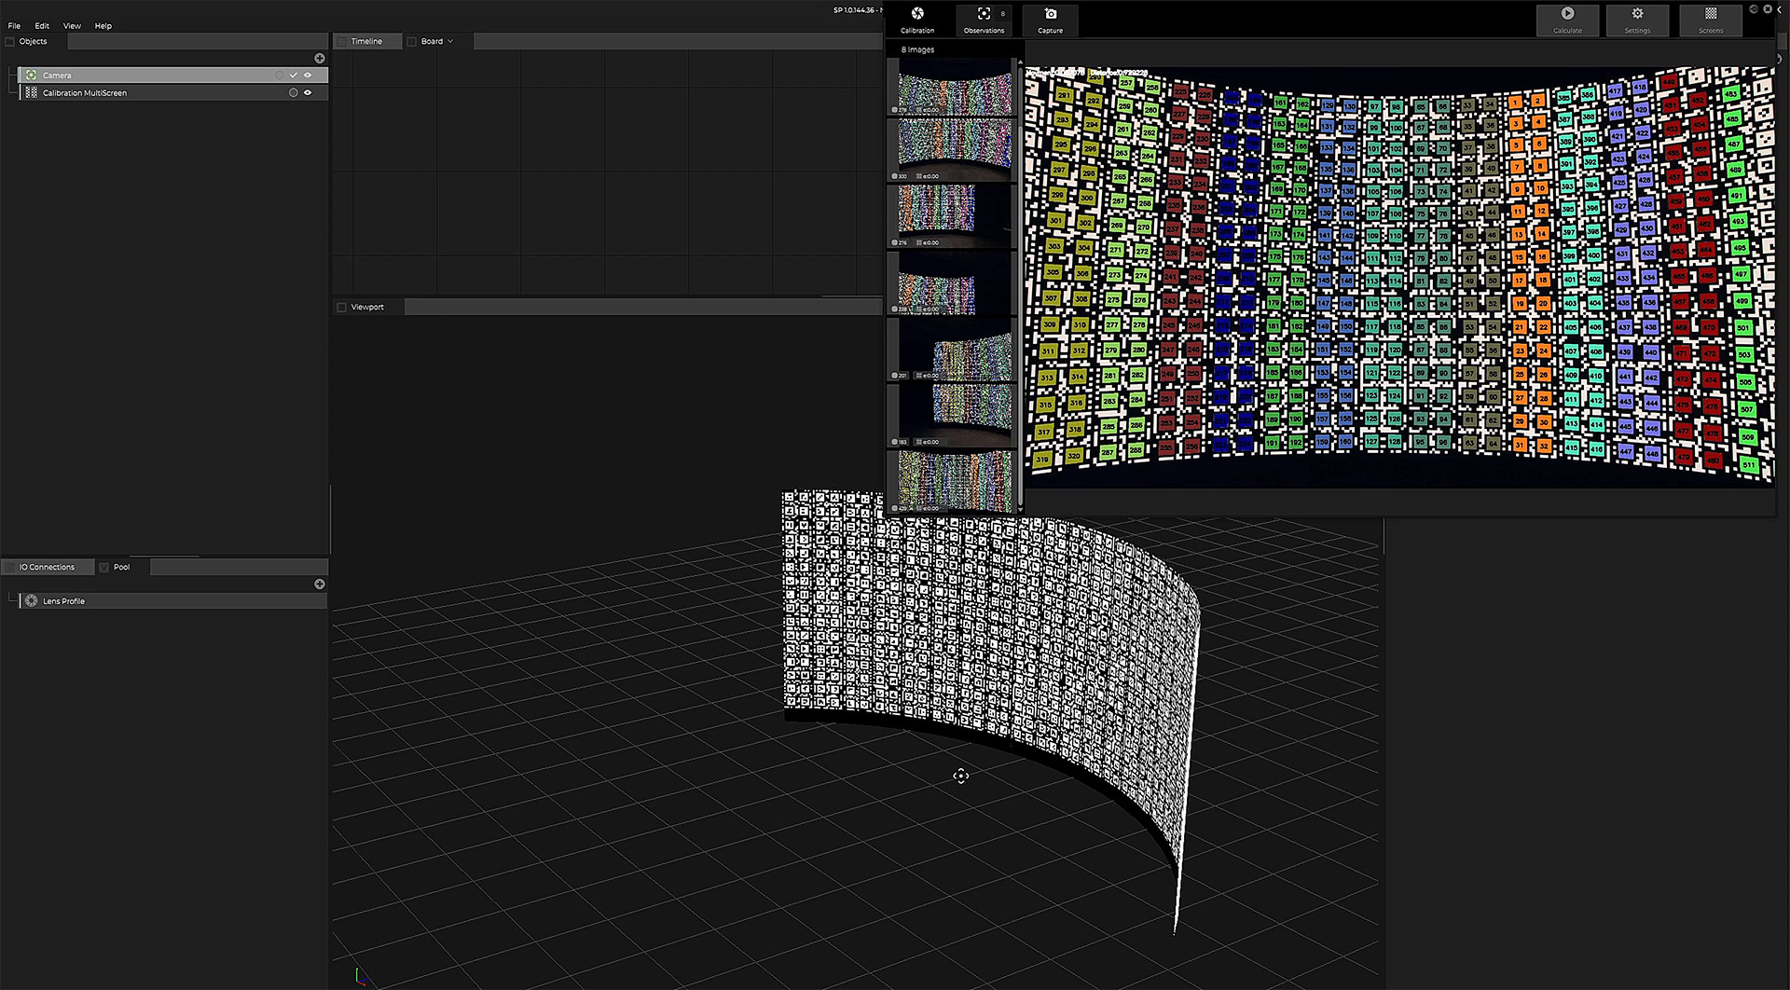Click the Lens Profile aperture icon

tap(32, 601)
